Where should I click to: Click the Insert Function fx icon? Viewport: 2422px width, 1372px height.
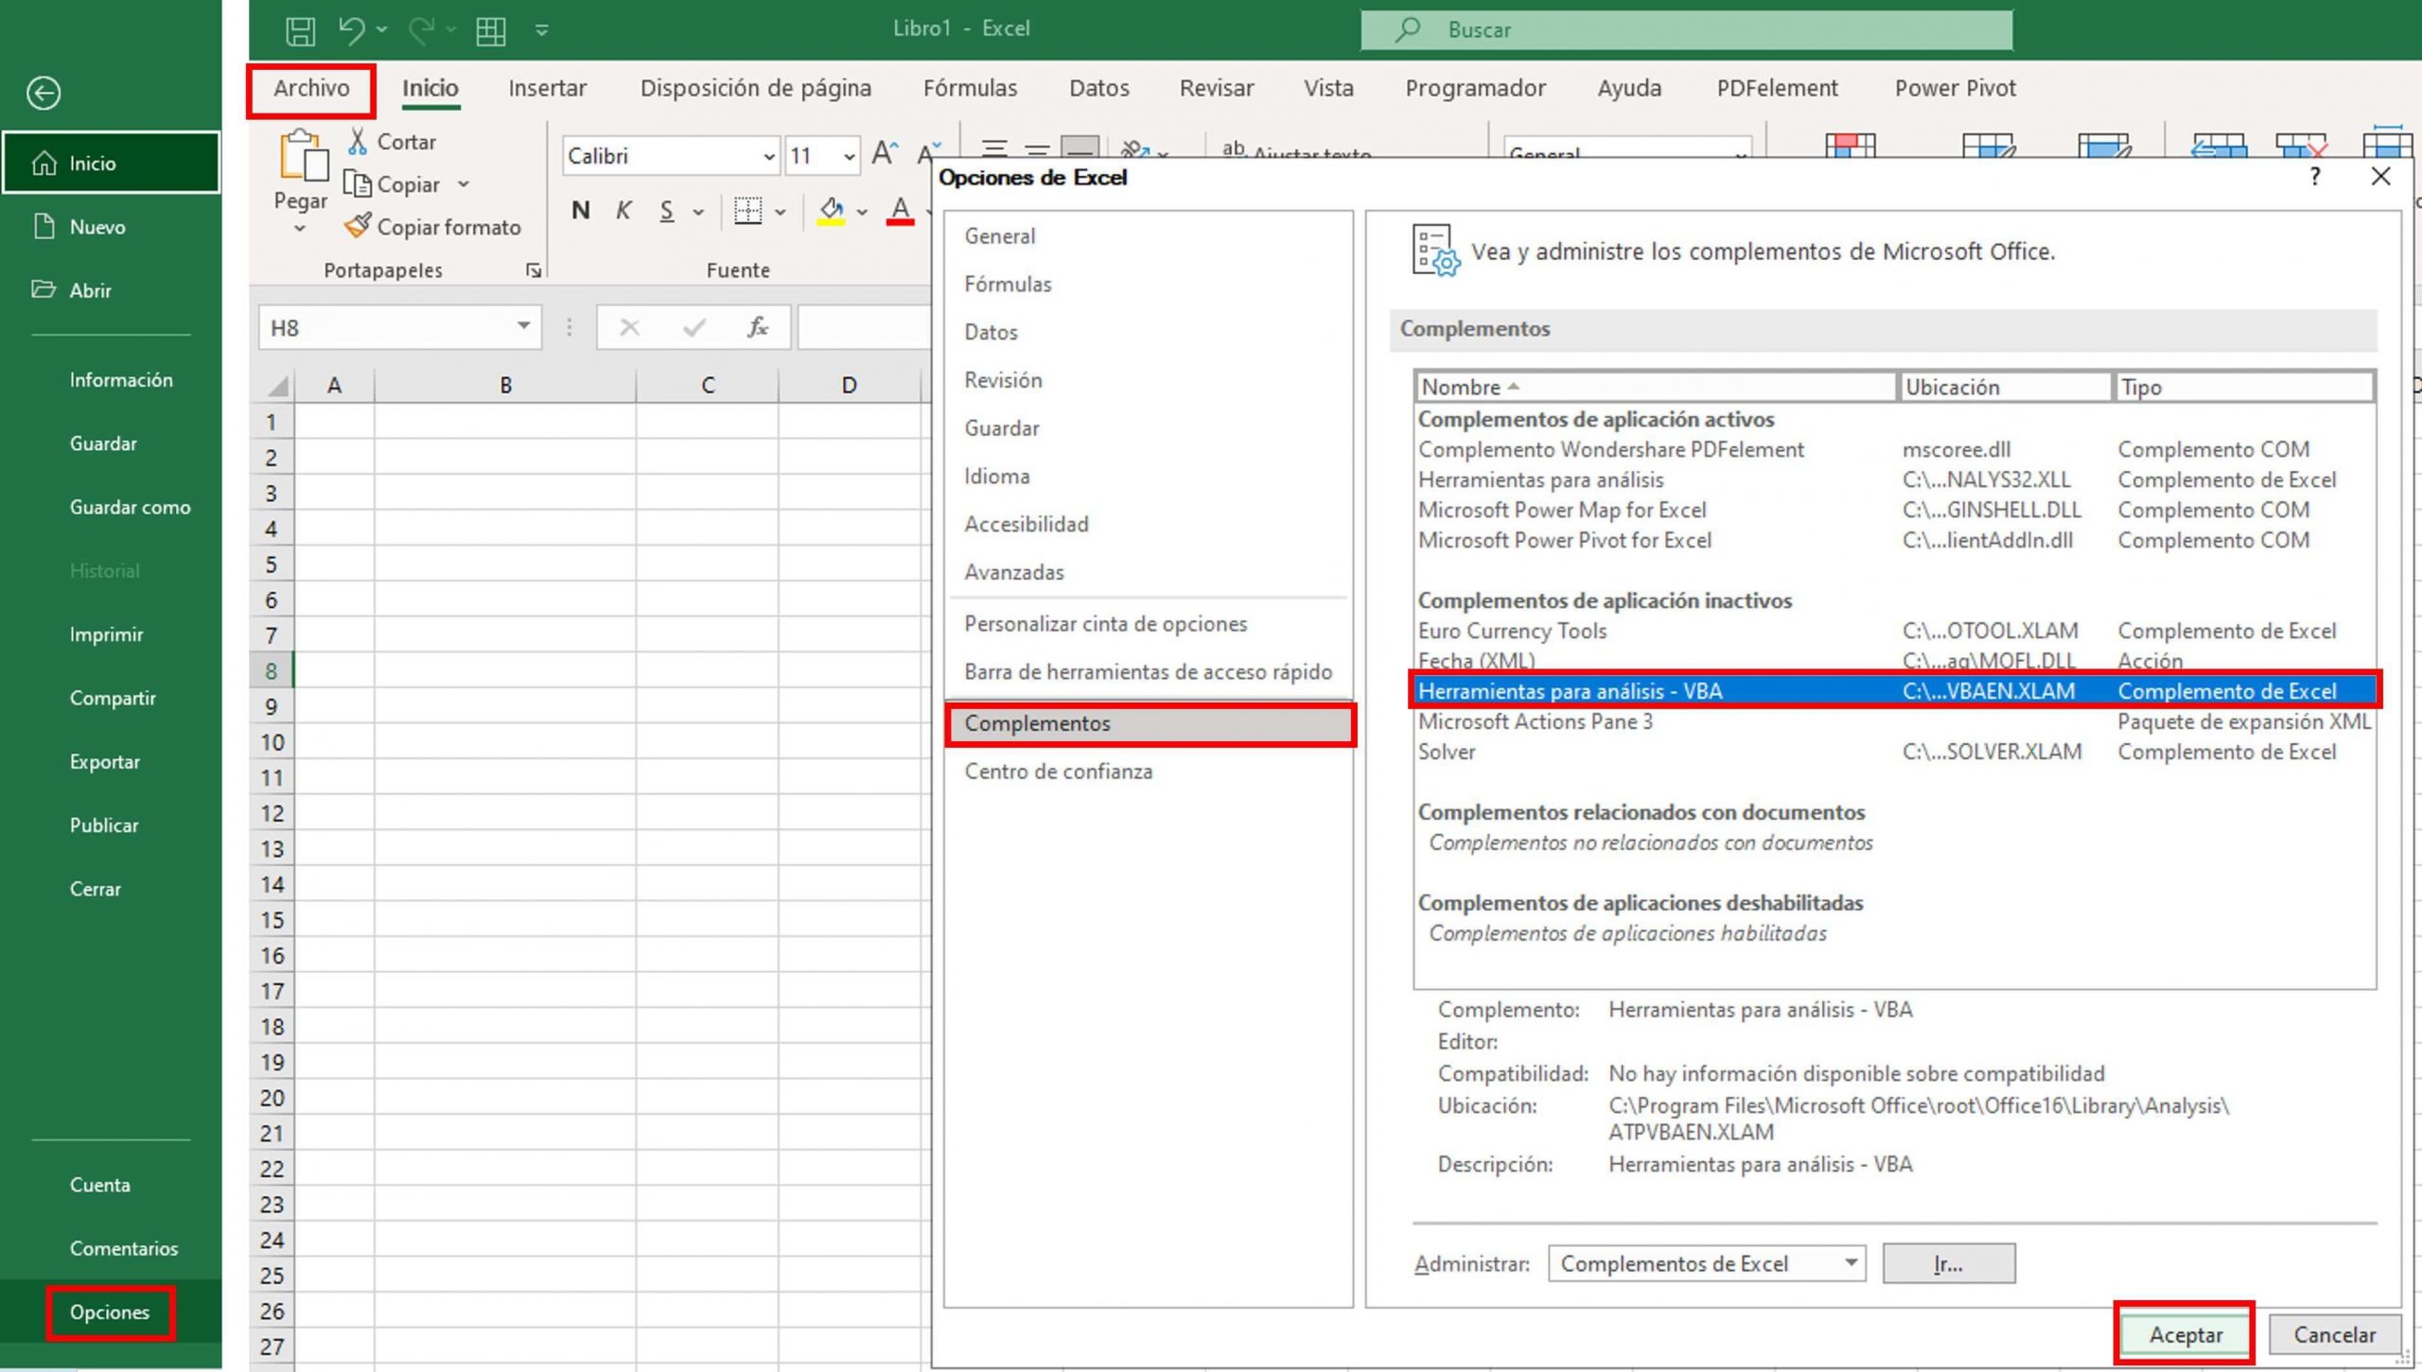pos(757,327)
